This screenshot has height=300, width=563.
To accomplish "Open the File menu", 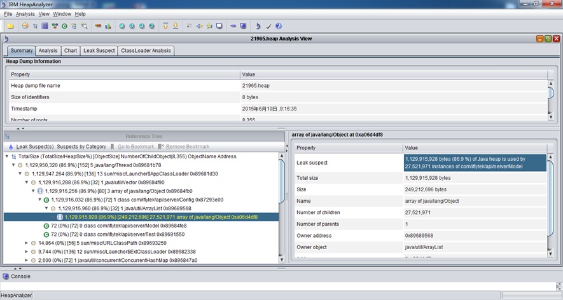I will coord(8,14).
